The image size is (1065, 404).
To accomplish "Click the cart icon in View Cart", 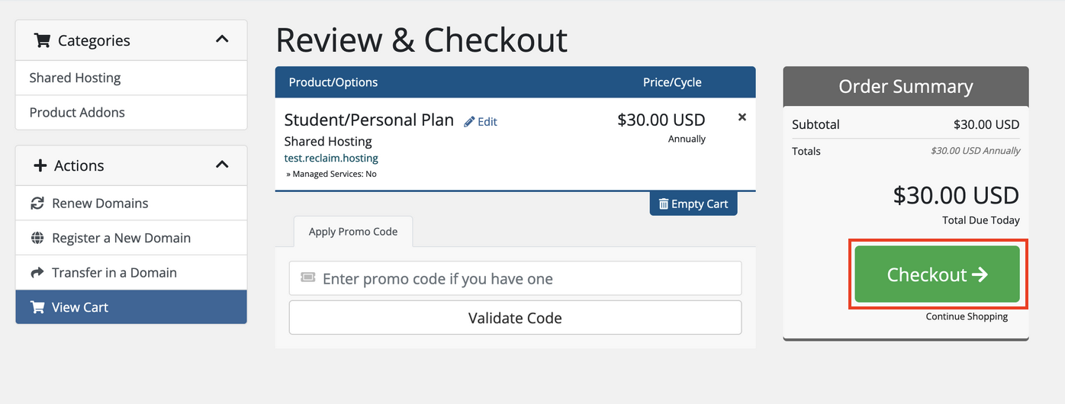I will click(37, 307).
